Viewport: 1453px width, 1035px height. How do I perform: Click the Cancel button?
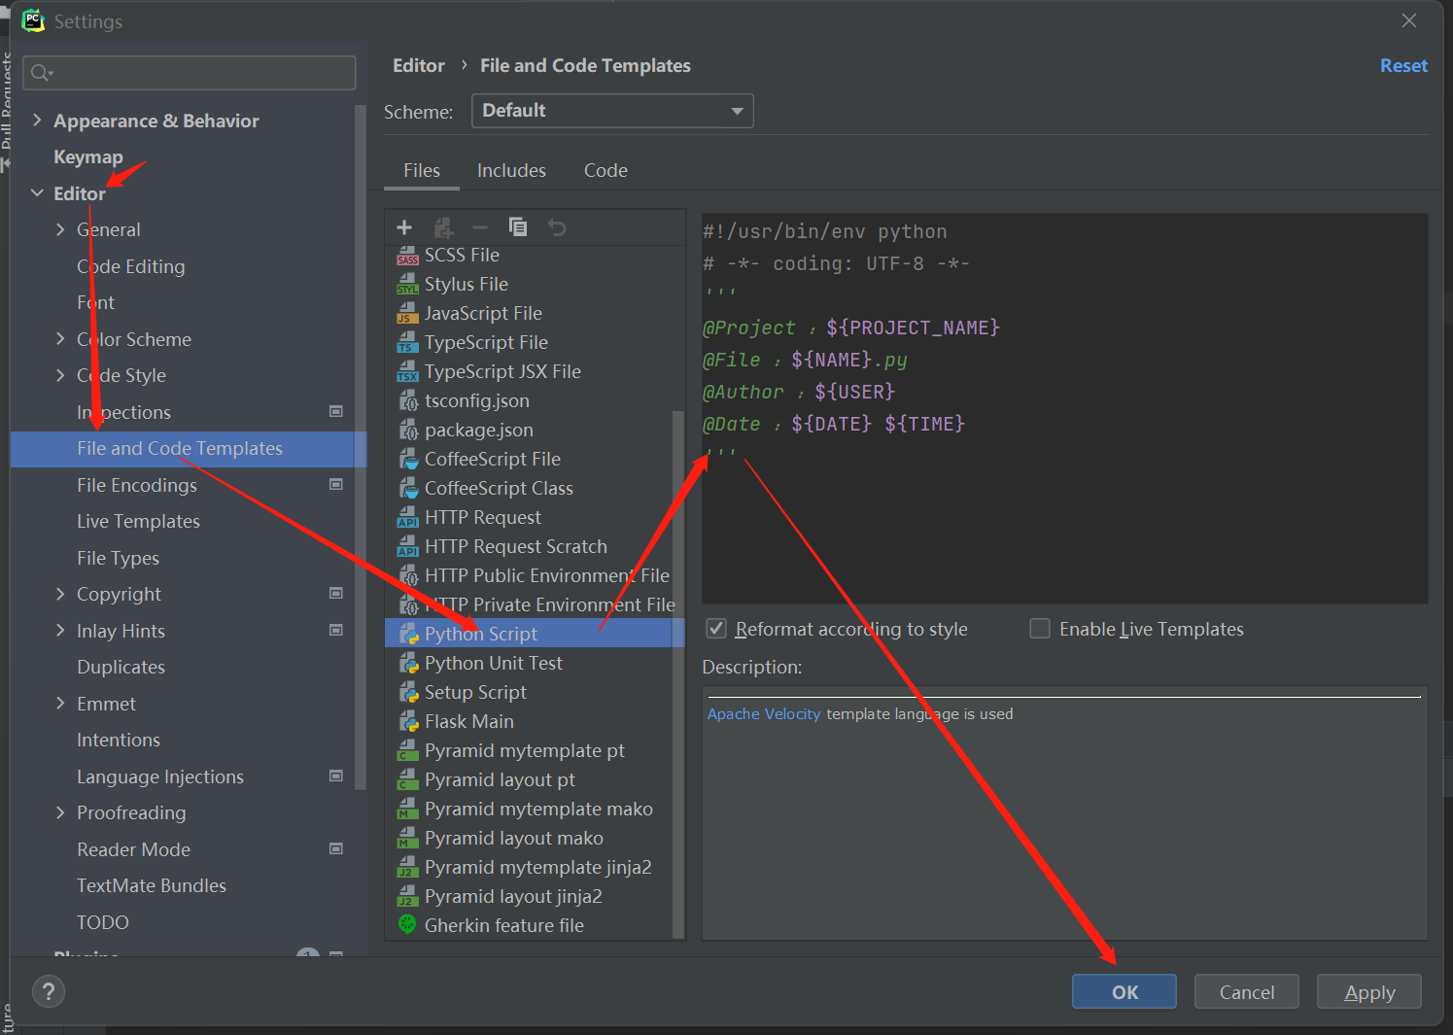pyautogui.click(x=1247, y=991)
